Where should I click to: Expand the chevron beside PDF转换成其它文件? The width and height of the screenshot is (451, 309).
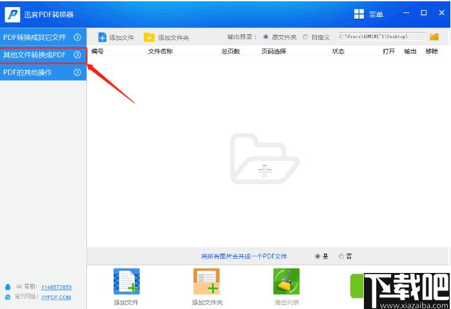click(77, 37)
